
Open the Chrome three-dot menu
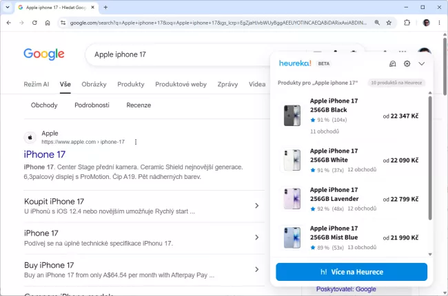click(x=439, y=23)
